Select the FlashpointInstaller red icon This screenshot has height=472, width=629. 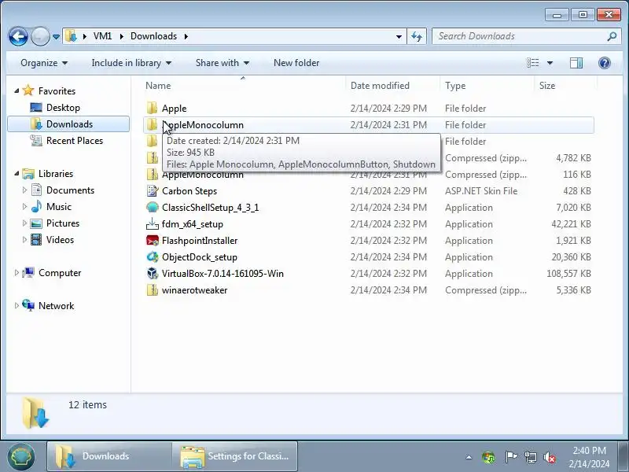152,241
